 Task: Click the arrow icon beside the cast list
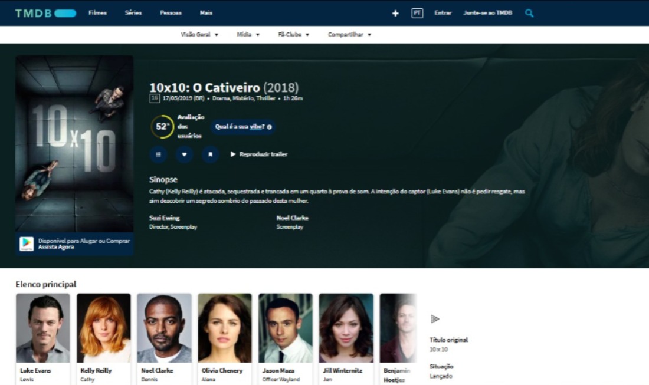(435, 319)
